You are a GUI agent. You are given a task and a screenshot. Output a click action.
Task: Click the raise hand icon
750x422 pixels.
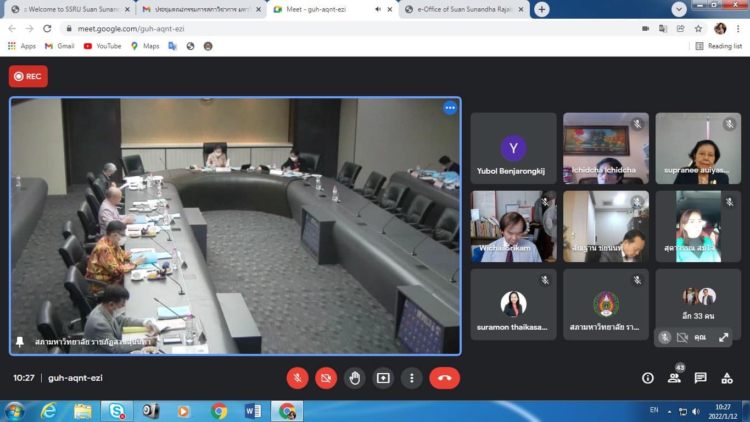355,378
